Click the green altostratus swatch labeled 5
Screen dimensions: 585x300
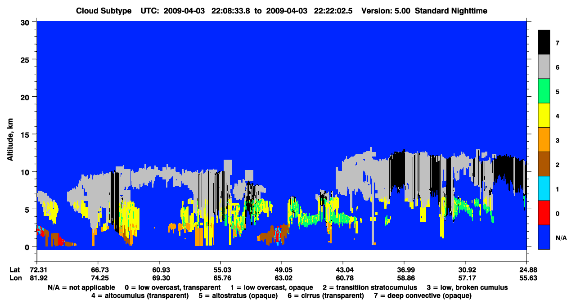pyautogui.click(x=544, y=91)
